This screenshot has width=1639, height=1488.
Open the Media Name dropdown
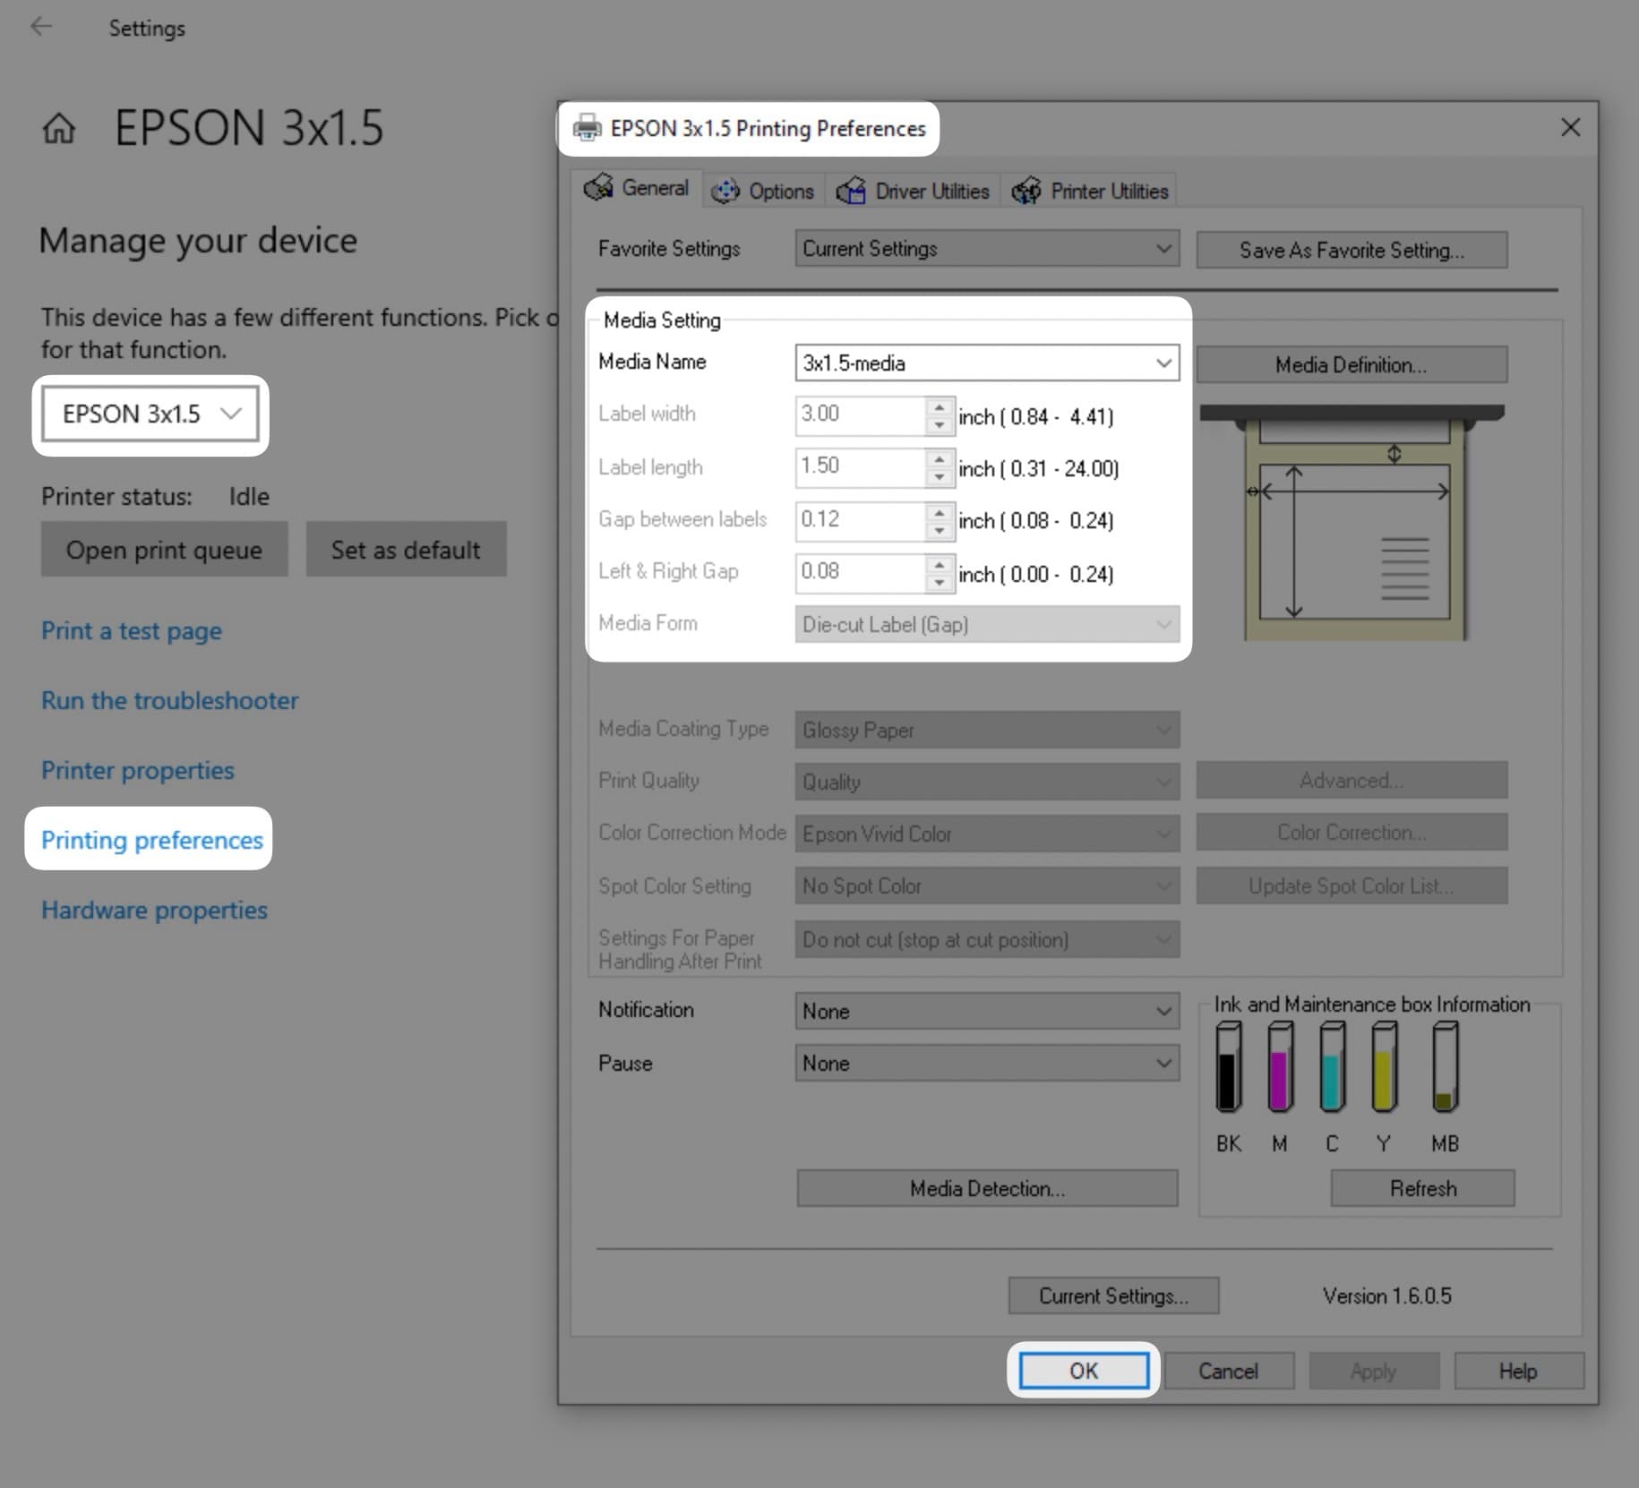[1163, 363]
